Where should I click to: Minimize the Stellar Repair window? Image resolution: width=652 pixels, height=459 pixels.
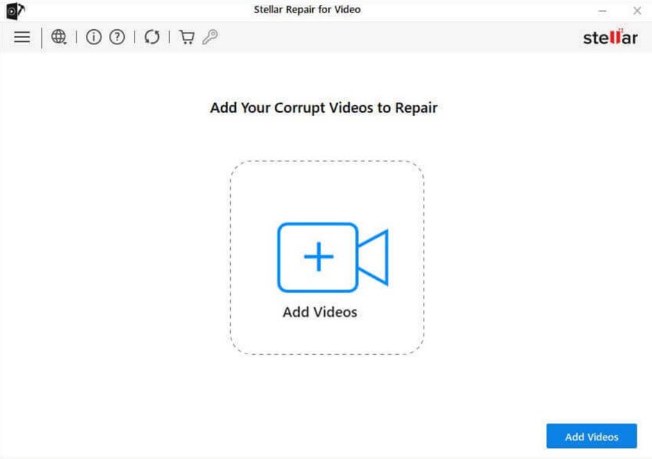click(603, 10)
